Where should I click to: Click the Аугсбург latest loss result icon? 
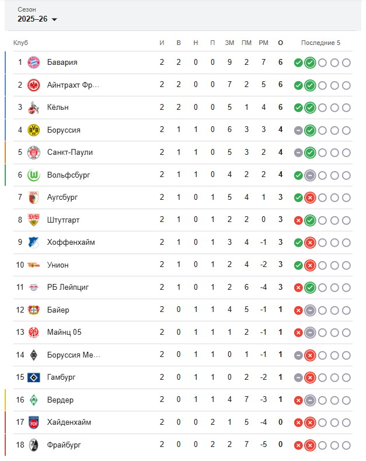[310, 197]
